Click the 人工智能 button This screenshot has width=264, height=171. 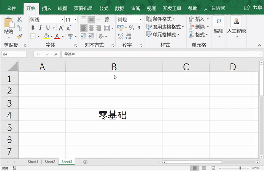[236, 27]
